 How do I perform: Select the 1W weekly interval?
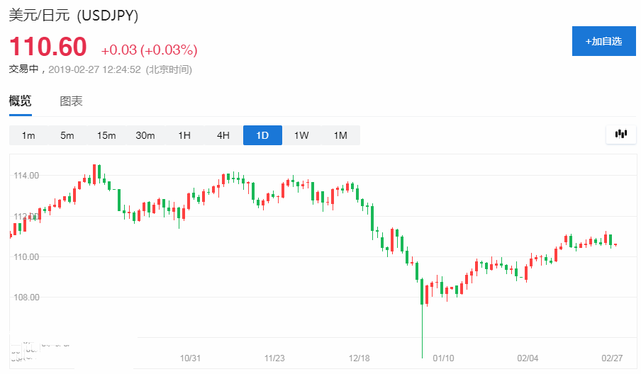[301, 135]
